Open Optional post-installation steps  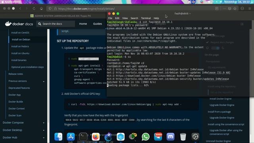point(27,67)
